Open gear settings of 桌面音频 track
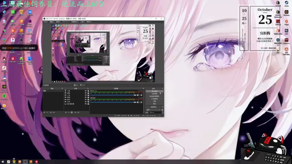 [x=141, y=102]
